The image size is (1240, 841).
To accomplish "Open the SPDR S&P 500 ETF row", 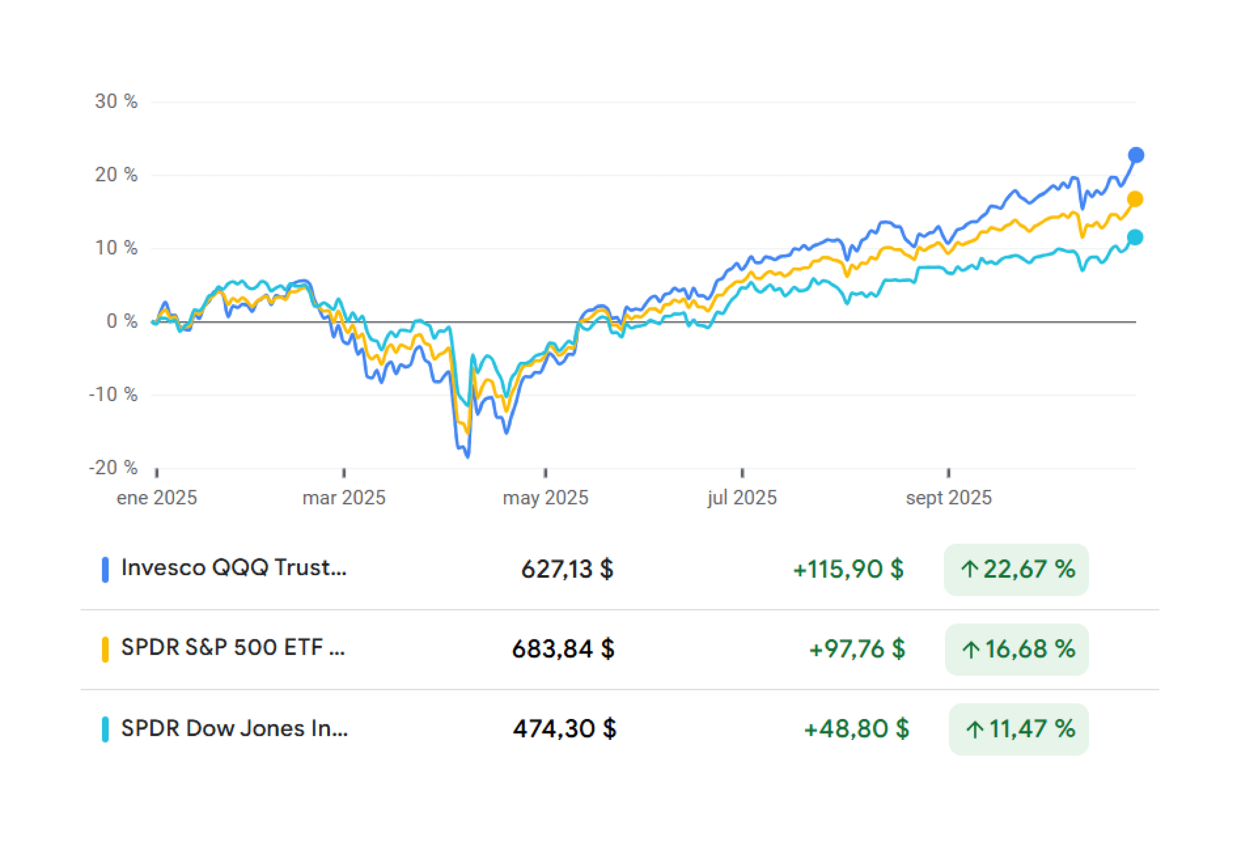I will pyautogui.click(x=233, y=648).
